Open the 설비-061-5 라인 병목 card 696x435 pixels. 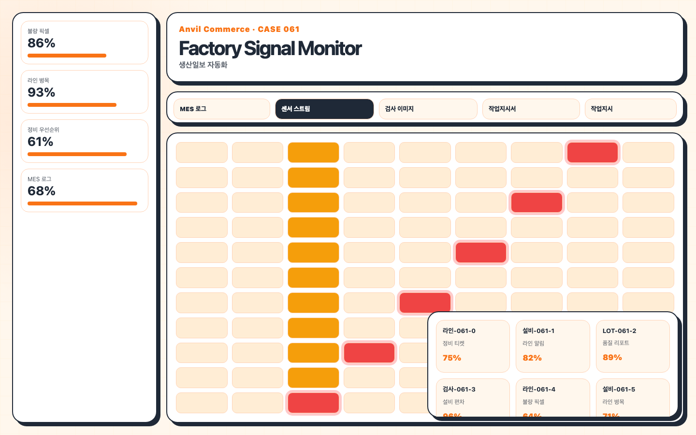(x=633, y=397)
